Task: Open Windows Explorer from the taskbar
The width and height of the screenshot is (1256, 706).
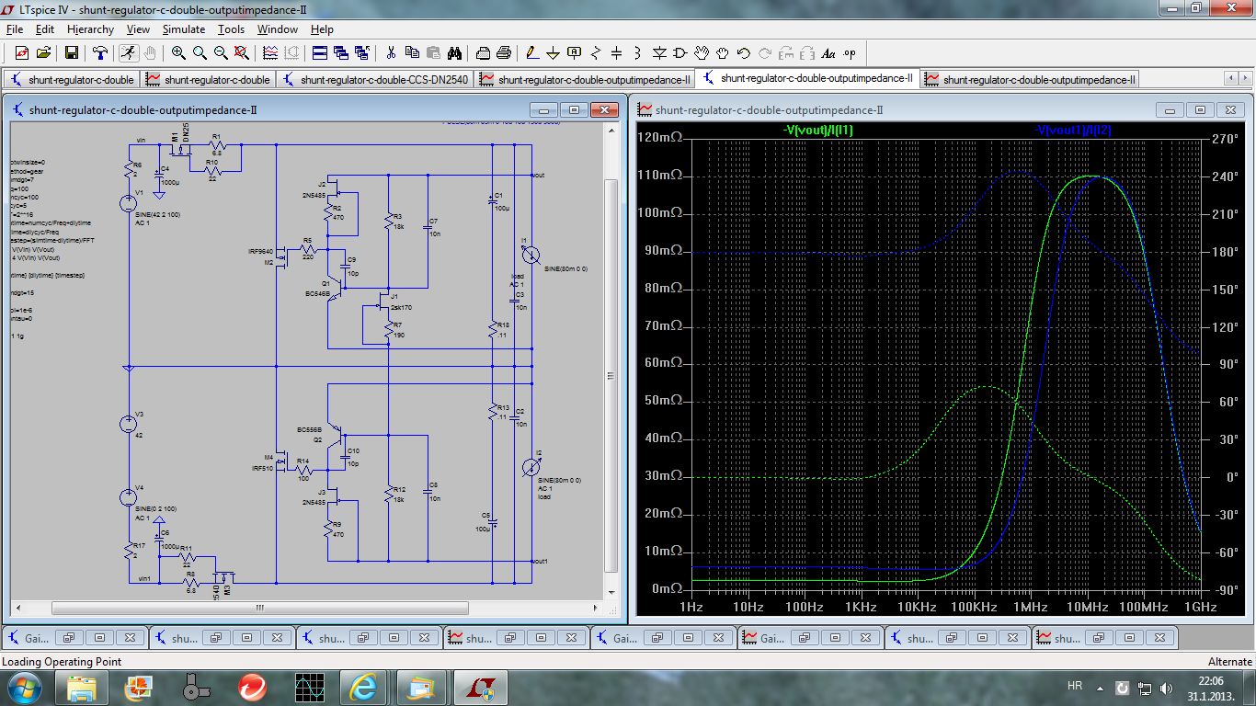Action: [x=81, y=687]
